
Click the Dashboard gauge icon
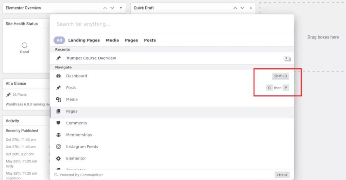[x=58, y=76]
